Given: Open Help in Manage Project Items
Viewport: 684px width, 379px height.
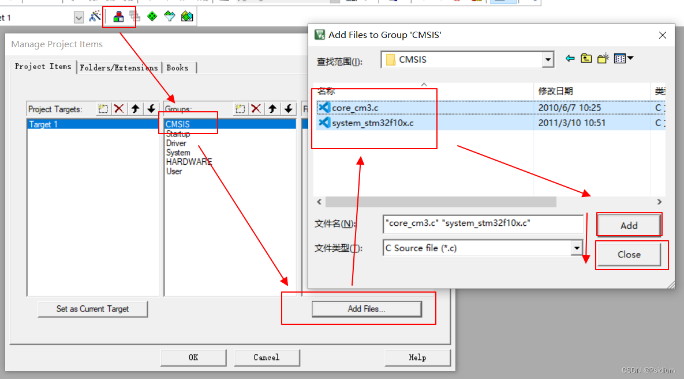Looking at the screenshot, I should [417, 358].
